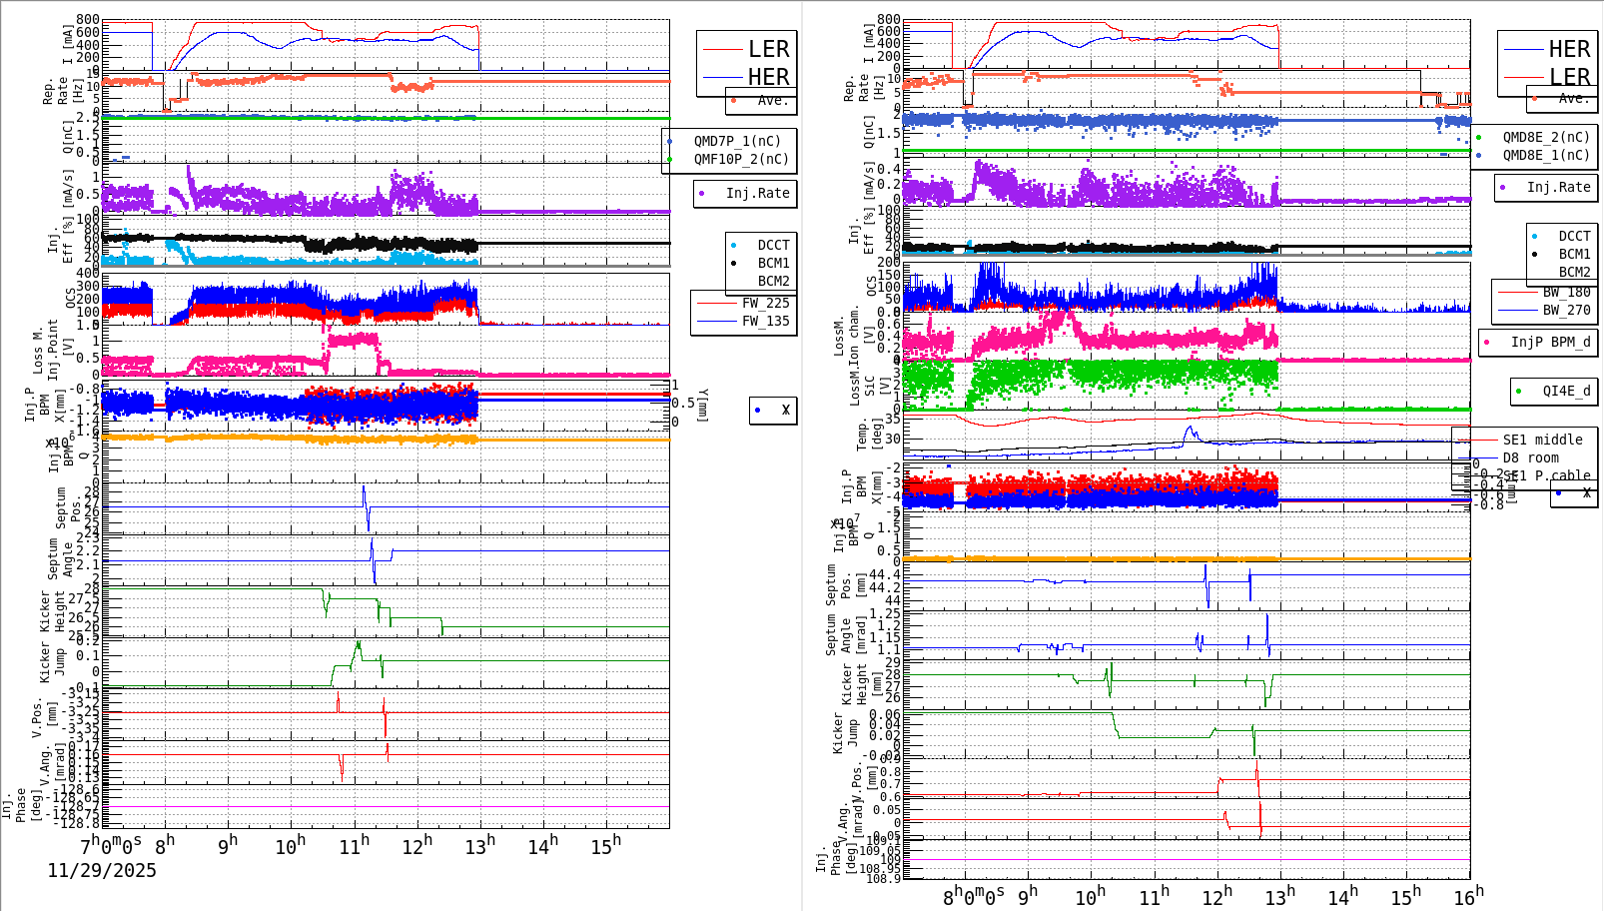Click the LER label in left legend box

point(771,48)
